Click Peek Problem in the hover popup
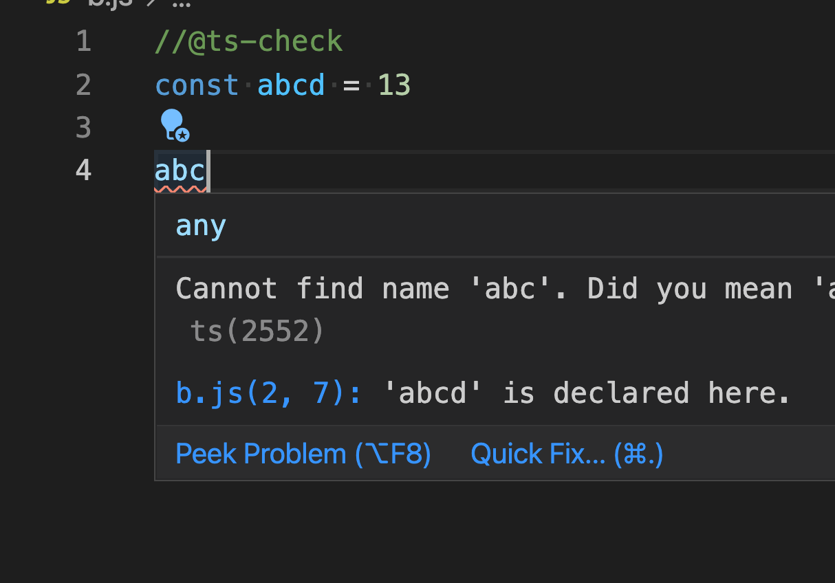The image size is (835, 583). coord(303,453)
